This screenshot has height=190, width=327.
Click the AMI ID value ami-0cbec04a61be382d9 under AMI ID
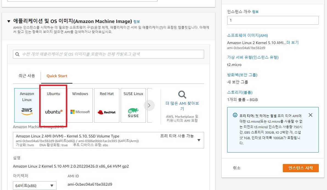[90, 184]
